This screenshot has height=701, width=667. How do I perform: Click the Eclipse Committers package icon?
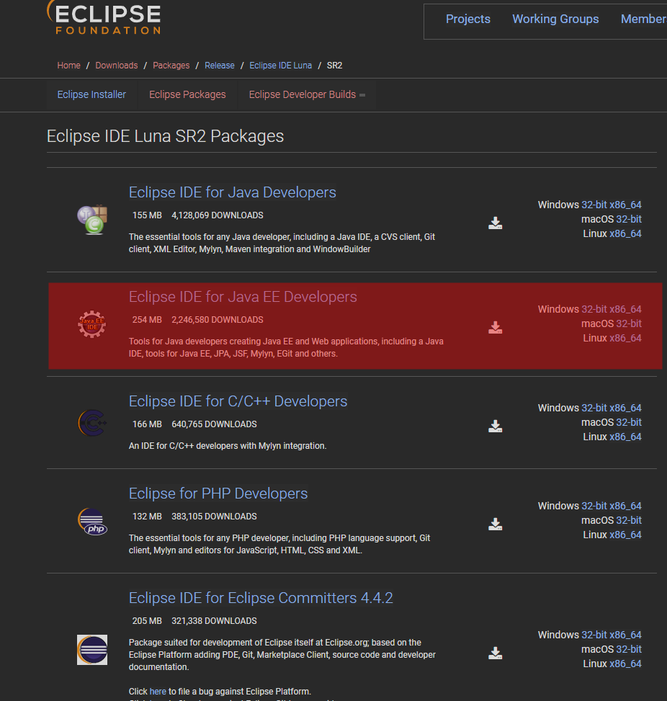pos(91,650)
